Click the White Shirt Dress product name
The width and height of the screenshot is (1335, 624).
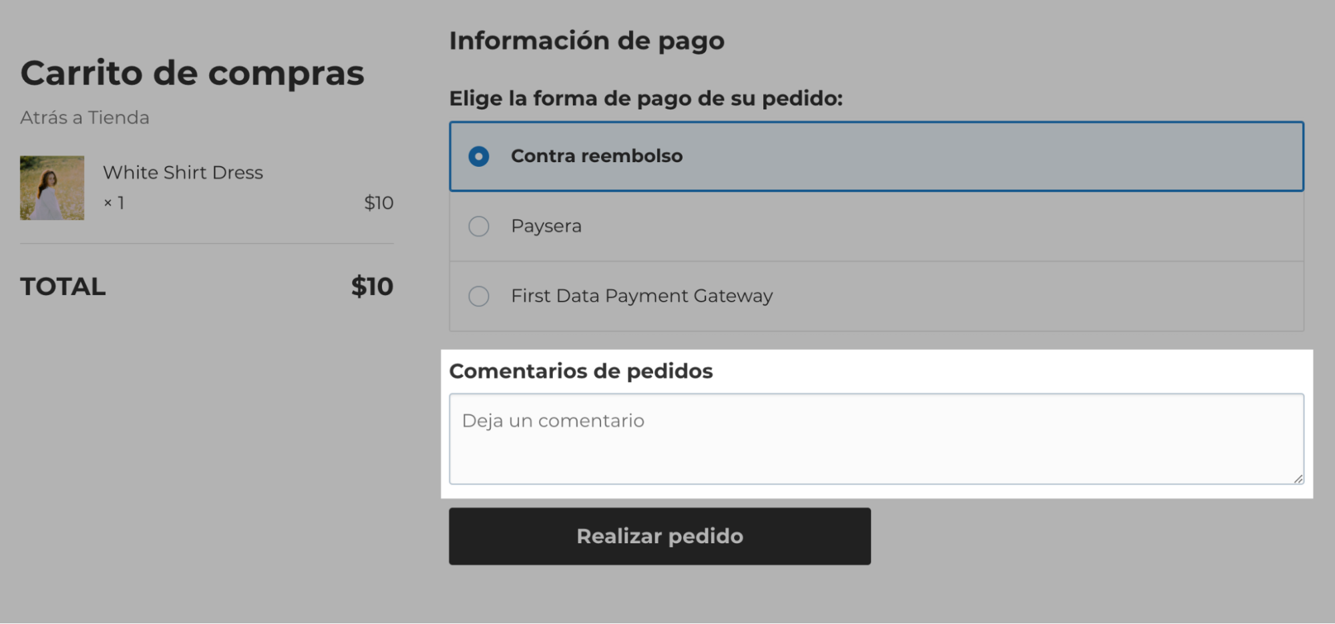pos(183,172)
